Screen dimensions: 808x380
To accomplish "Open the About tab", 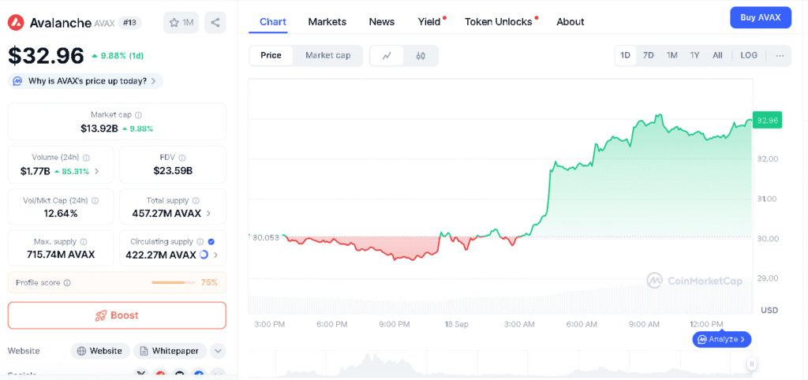I will tap(570, 21).
